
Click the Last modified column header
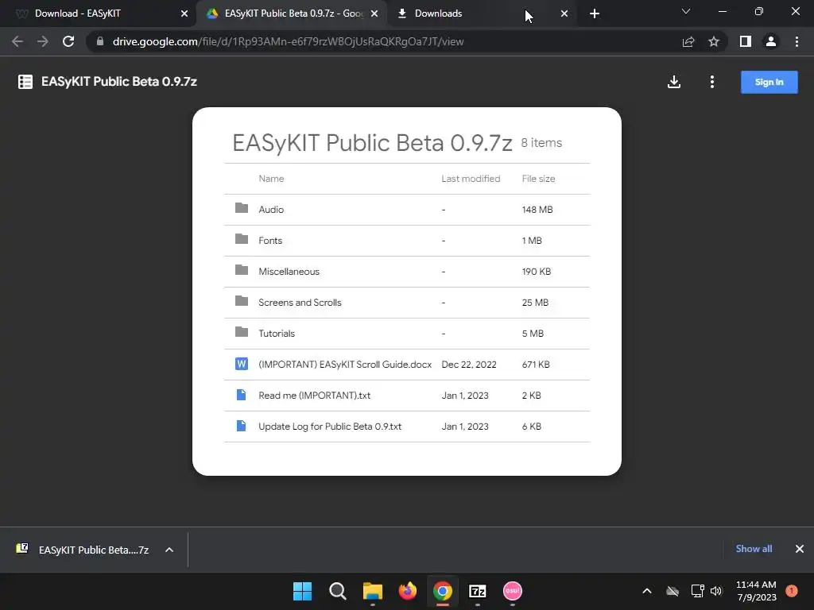tap(471, 179)
